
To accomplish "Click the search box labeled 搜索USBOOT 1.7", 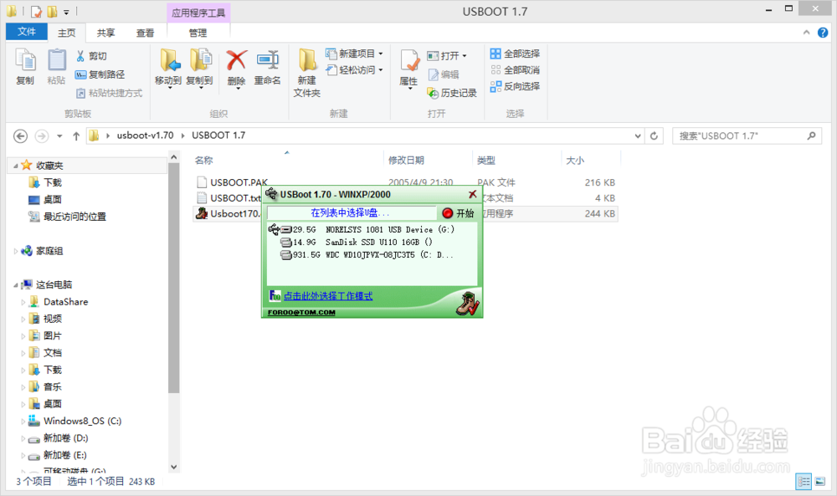I will pos(745,135).
